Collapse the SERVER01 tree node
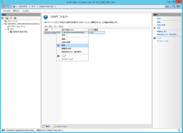The width and height of the screenshot is (183, 133). point(3,24)
